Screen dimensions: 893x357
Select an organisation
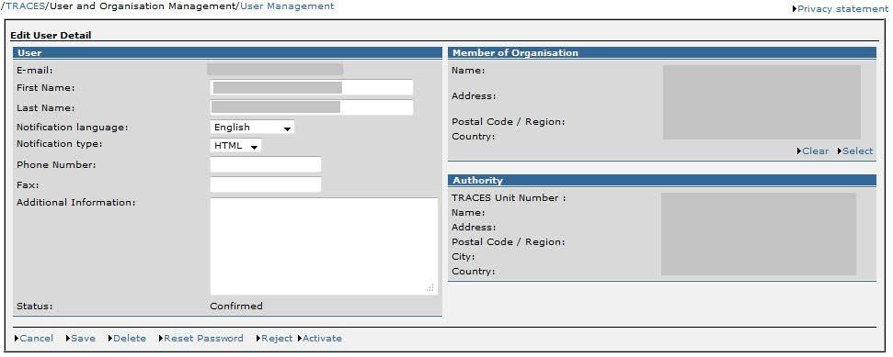point(857,151)
